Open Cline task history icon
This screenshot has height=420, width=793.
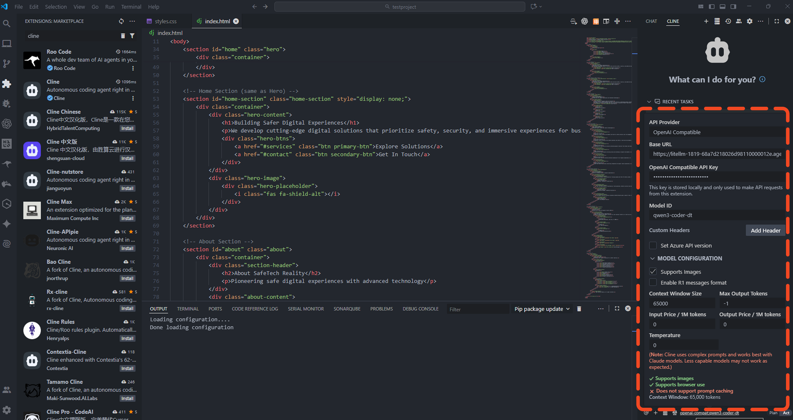728,21
